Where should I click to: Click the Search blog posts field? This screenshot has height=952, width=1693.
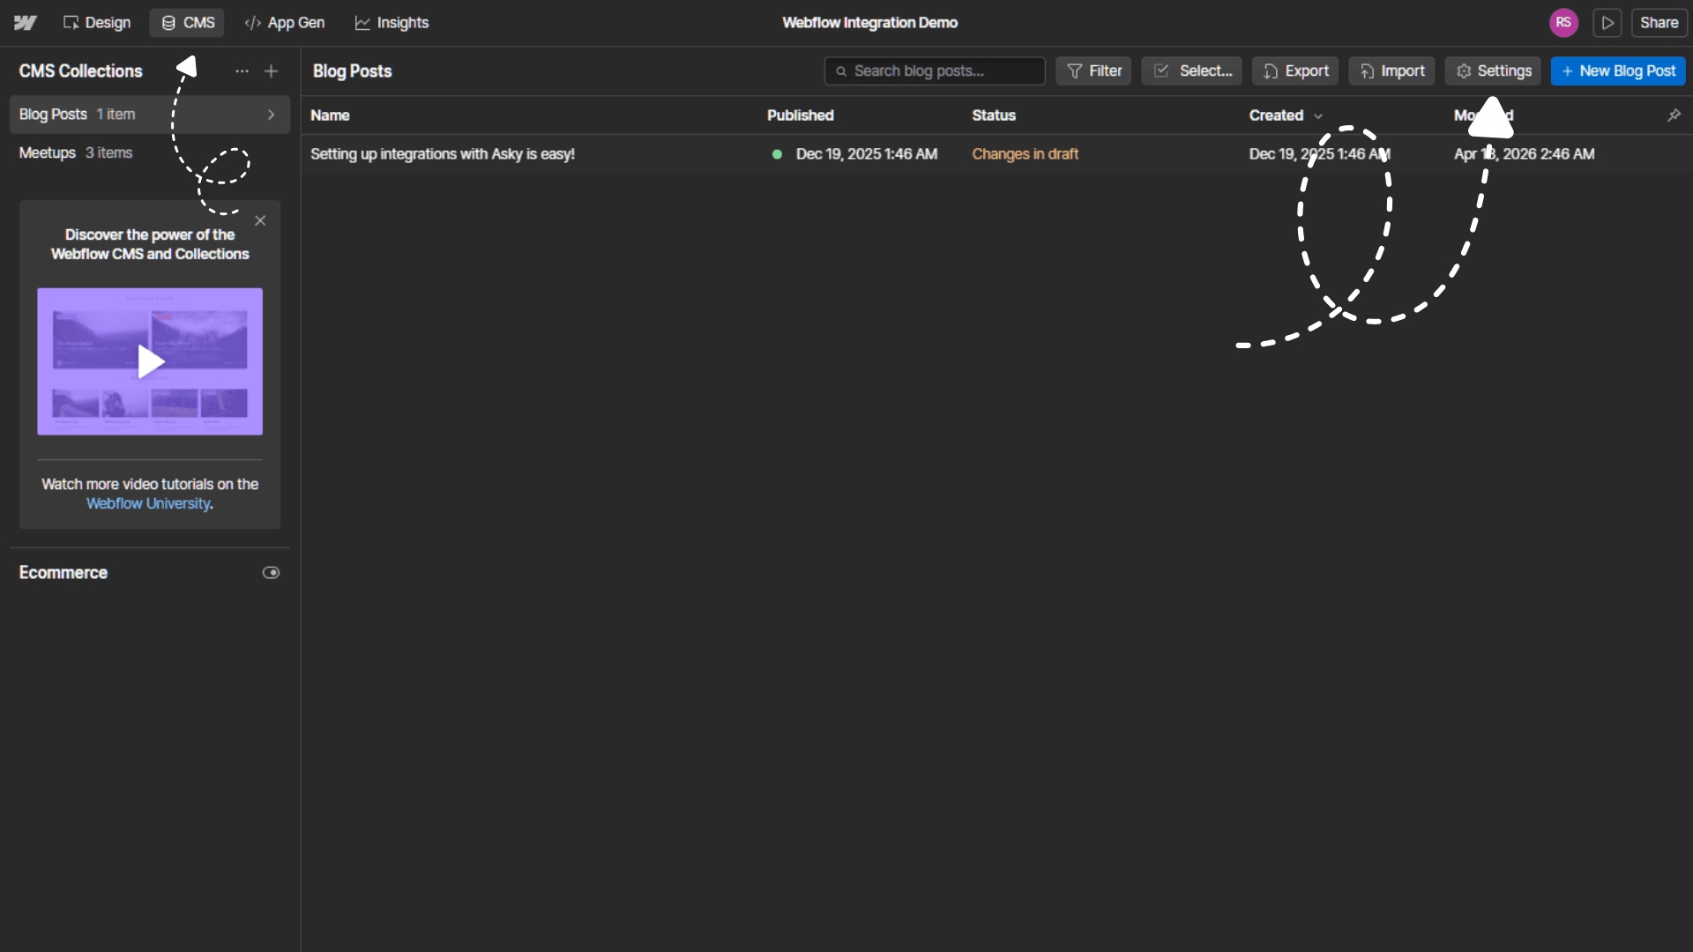pos(934,71)
